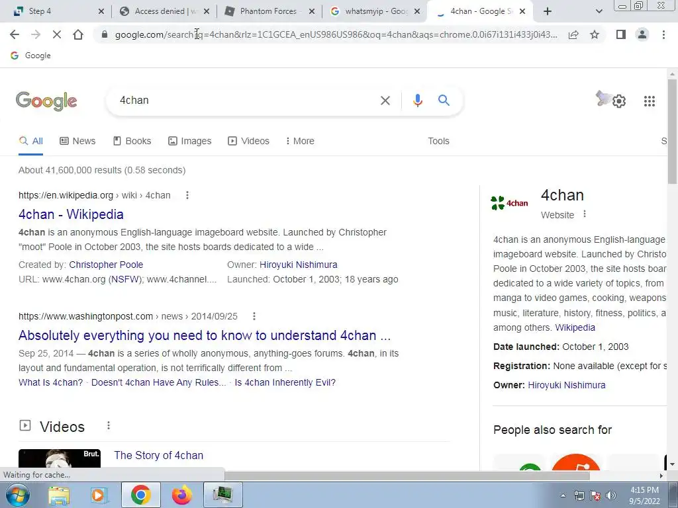Open the volume control in tray
Image resolution: width=678 pixels, height=508 pixels.
coord(610,495)
